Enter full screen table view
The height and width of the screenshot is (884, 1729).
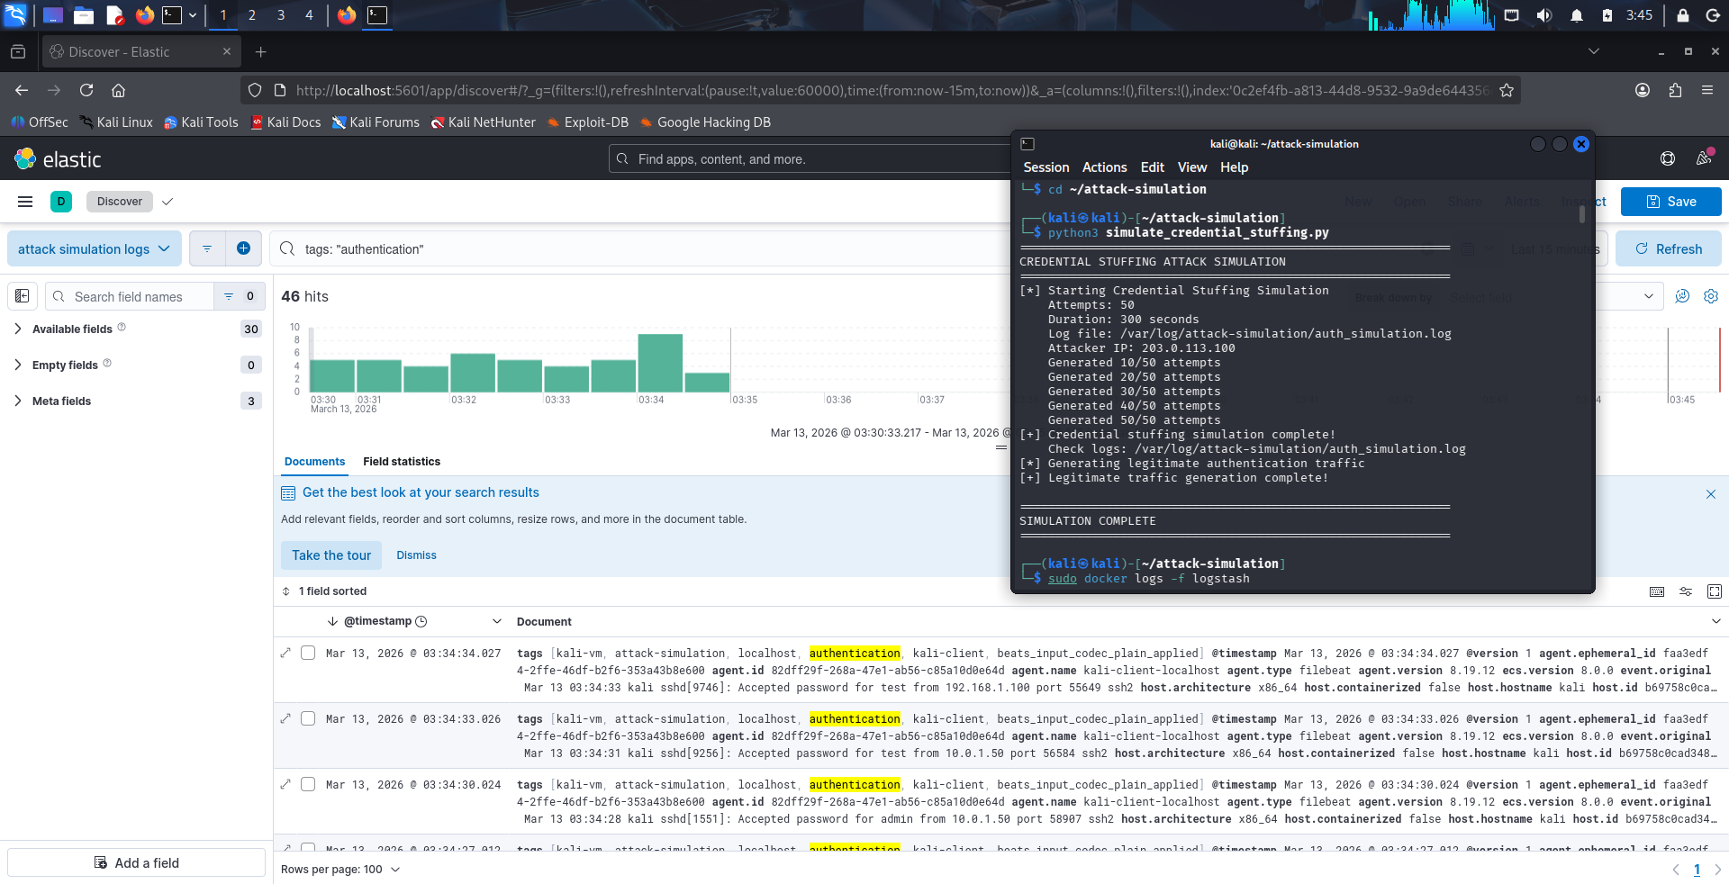point(1714,591)
